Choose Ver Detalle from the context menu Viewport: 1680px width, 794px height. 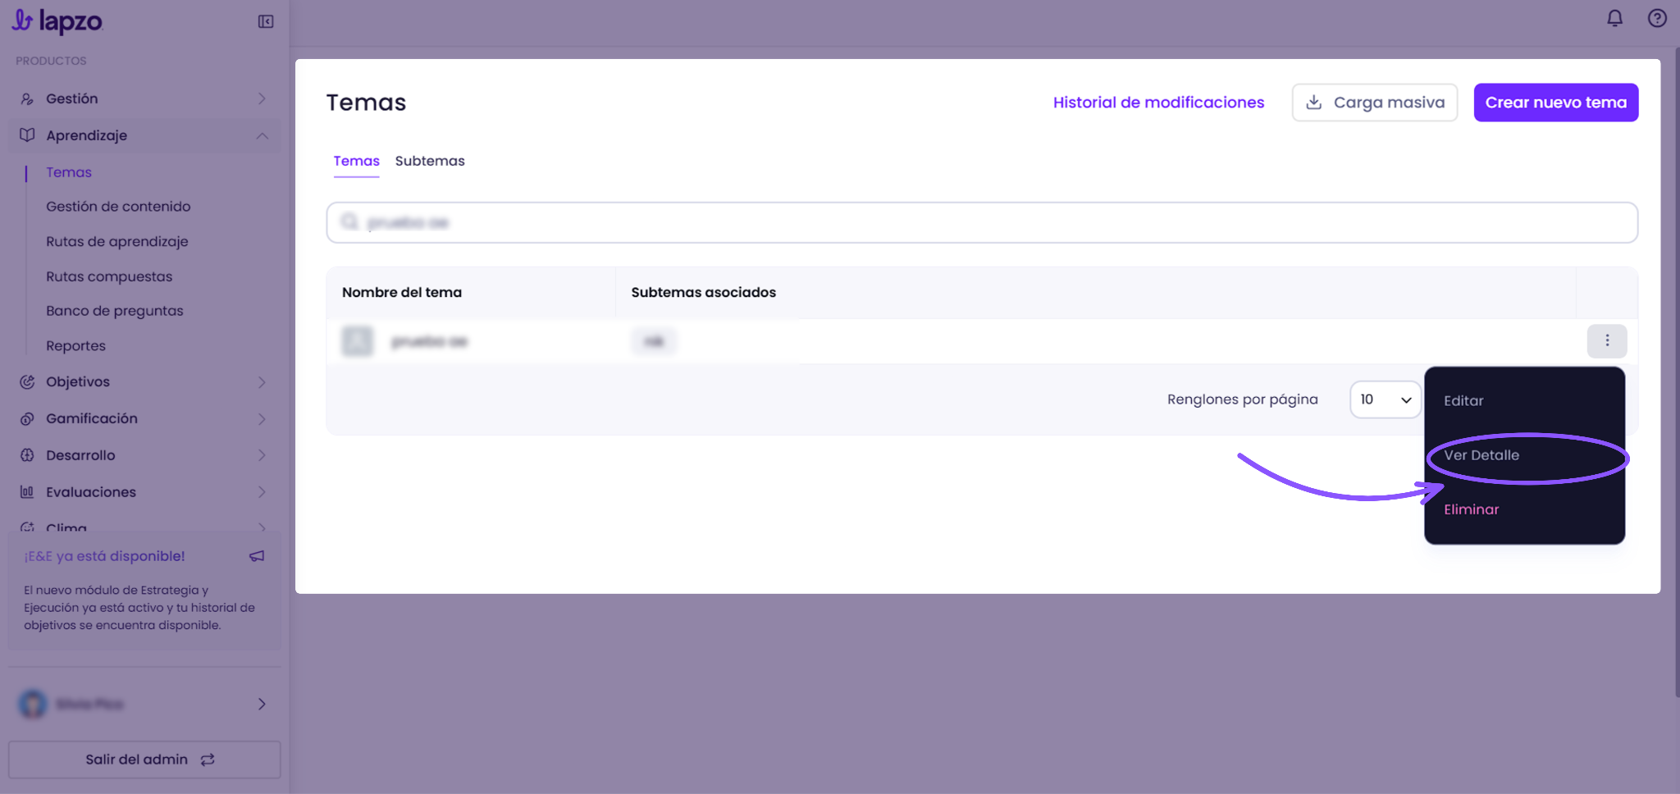1481,455
